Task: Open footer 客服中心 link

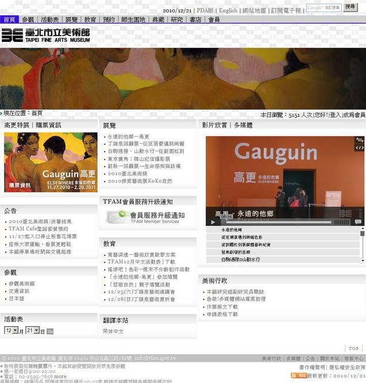Action: pos(354,359)
